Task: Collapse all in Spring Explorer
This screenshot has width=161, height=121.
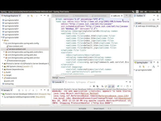Action: click(x=140, y=67)
